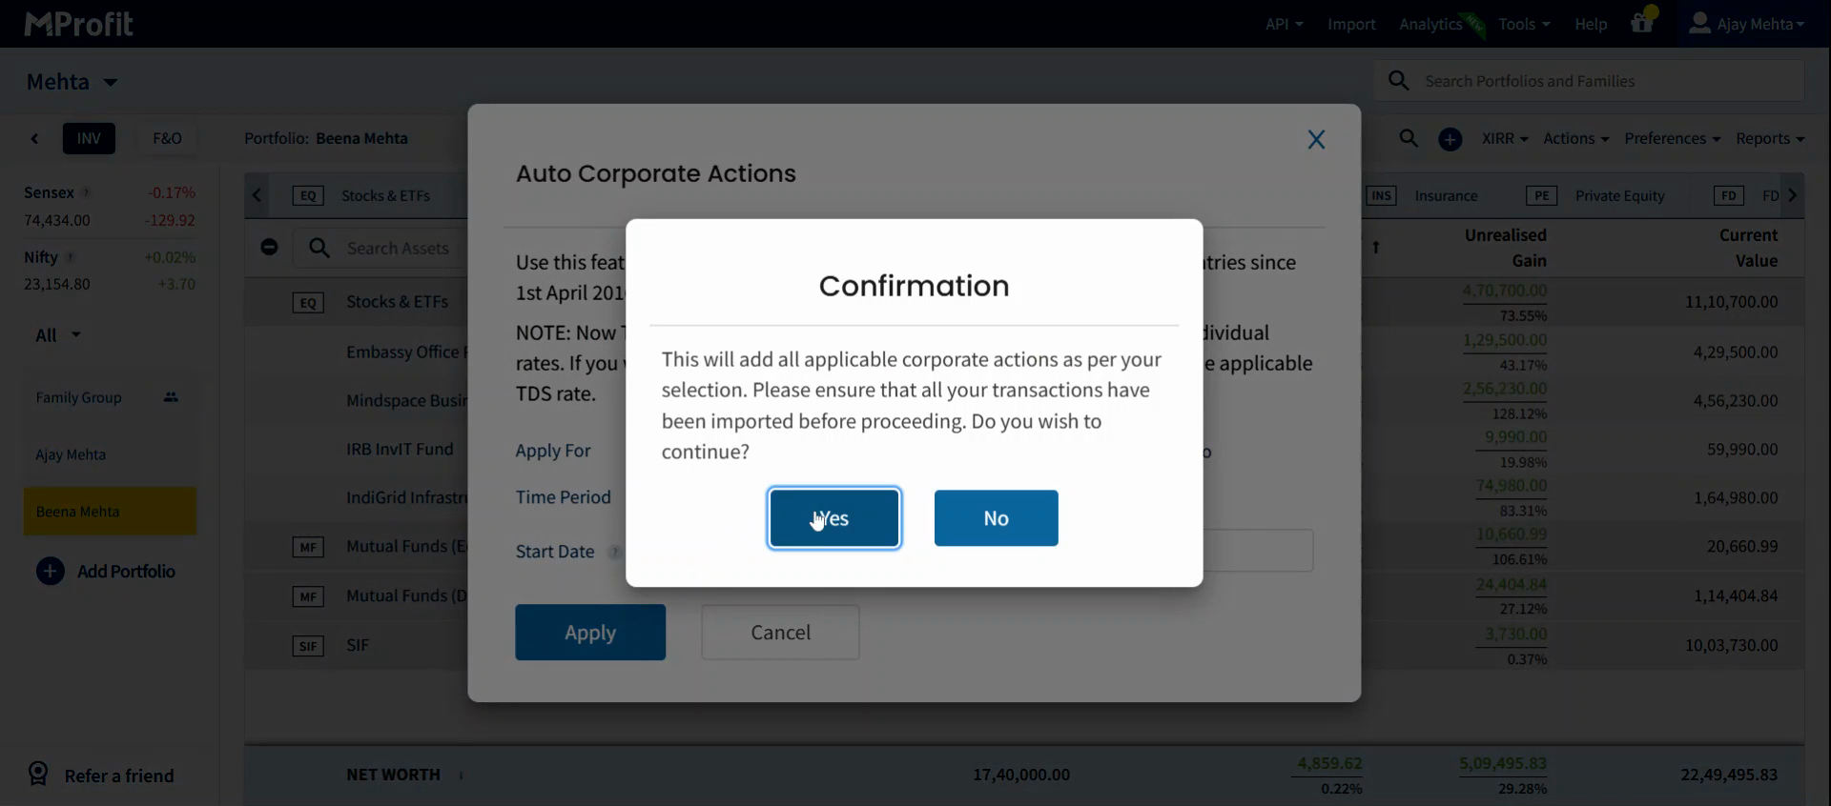Open the Import menu item
1831x806 pixels.
pos(1351,24)
